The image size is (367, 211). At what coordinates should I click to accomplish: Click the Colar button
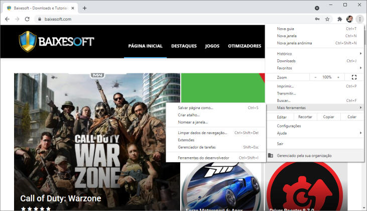[x=352, y=117]
